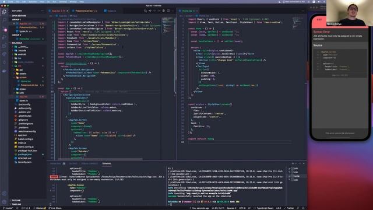Screen dimensions: 373x210
Task: Add a new terminal with plus icon
Action: (x=293, y=163)
